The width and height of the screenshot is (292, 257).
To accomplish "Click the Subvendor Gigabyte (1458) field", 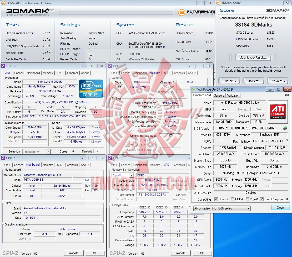I will (x=269, y=135).
